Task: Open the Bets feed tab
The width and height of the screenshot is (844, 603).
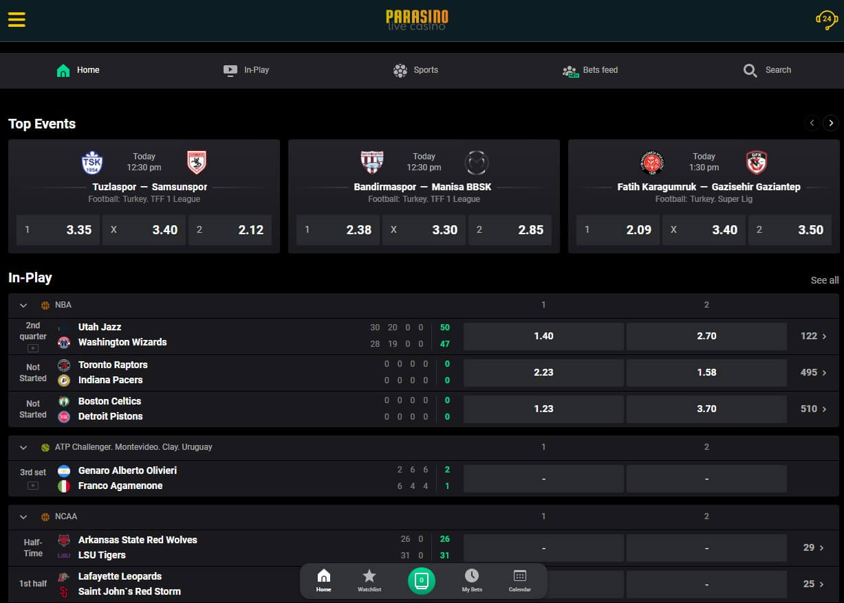Action: [590, 70]
